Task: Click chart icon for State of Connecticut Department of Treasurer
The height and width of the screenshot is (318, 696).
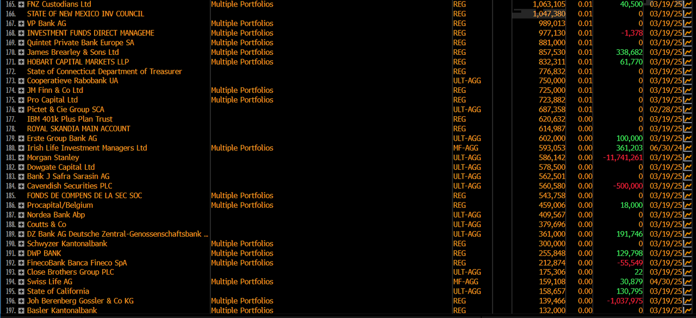Action: point(687,71)
